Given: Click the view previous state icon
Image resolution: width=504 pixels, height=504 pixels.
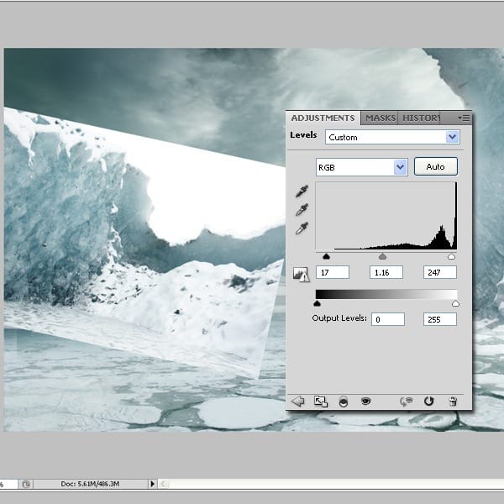Looking at the screenshot, I should click(407, 402).
